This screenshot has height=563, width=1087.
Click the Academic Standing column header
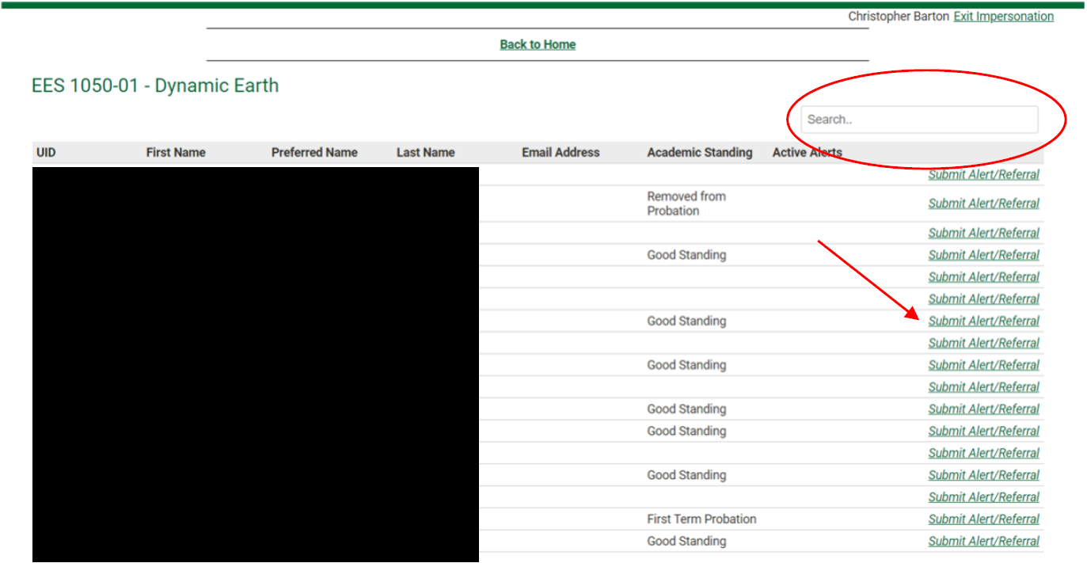pyautogui.click(x=699, y=152)
